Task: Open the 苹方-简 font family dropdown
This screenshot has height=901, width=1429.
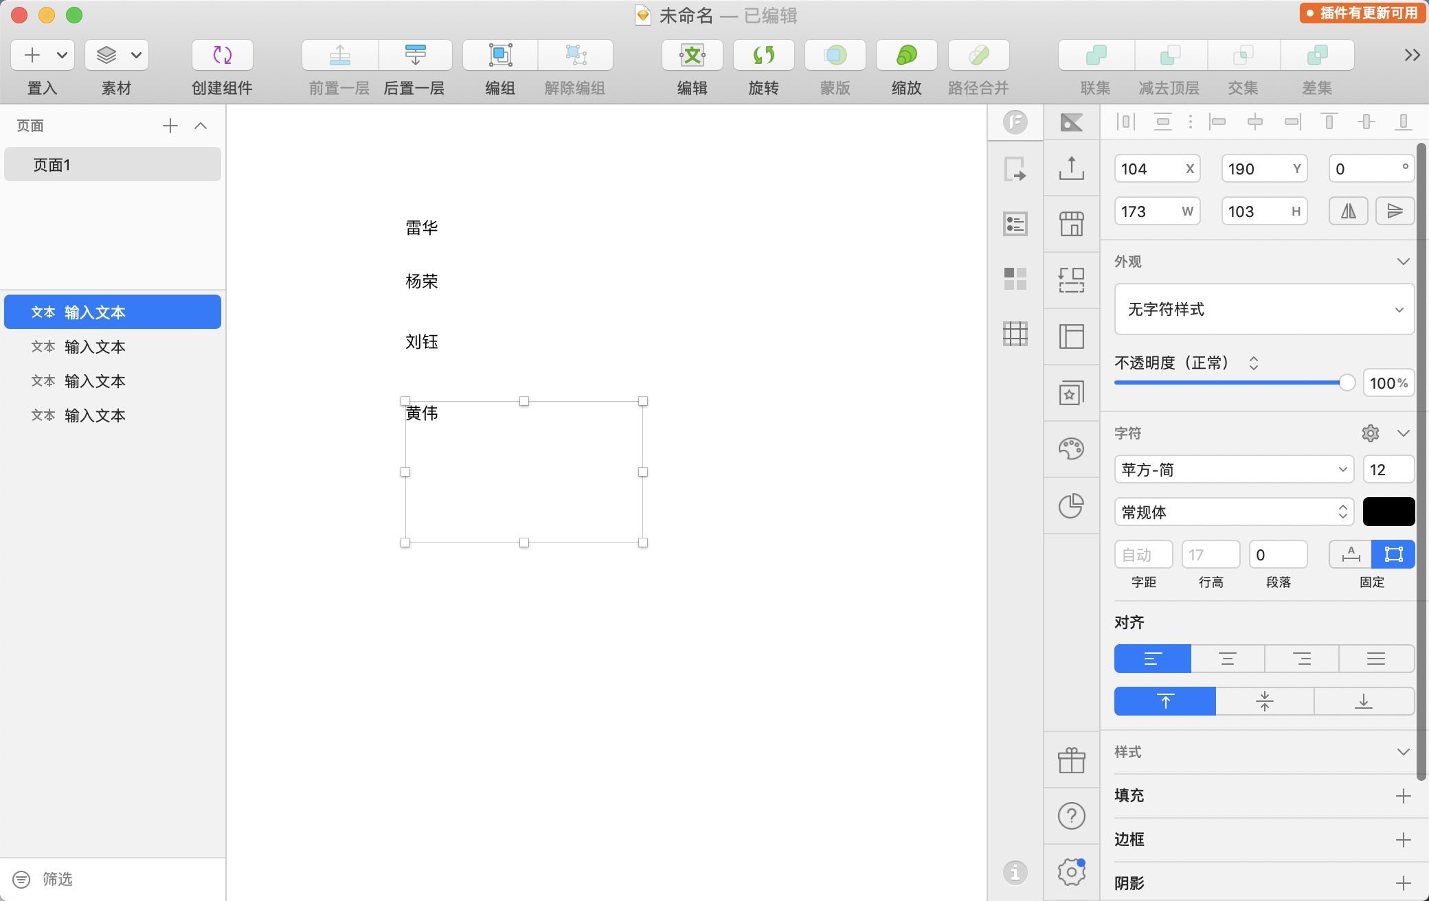Action: point(1234,470)
